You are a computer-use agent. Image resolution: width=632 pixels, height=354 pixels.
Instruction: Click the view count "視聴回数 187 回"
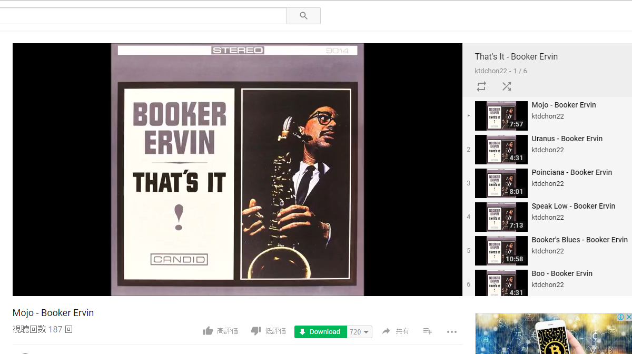(x=42, y=329)
